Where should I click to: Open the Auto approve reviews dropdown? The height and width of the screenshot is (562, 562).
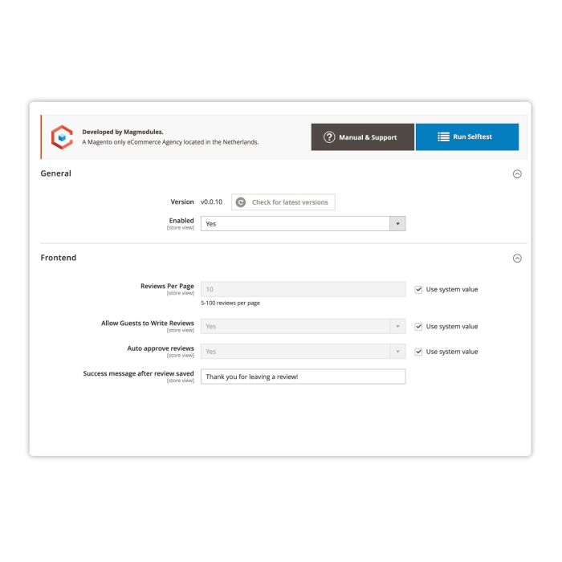[303, 352]
